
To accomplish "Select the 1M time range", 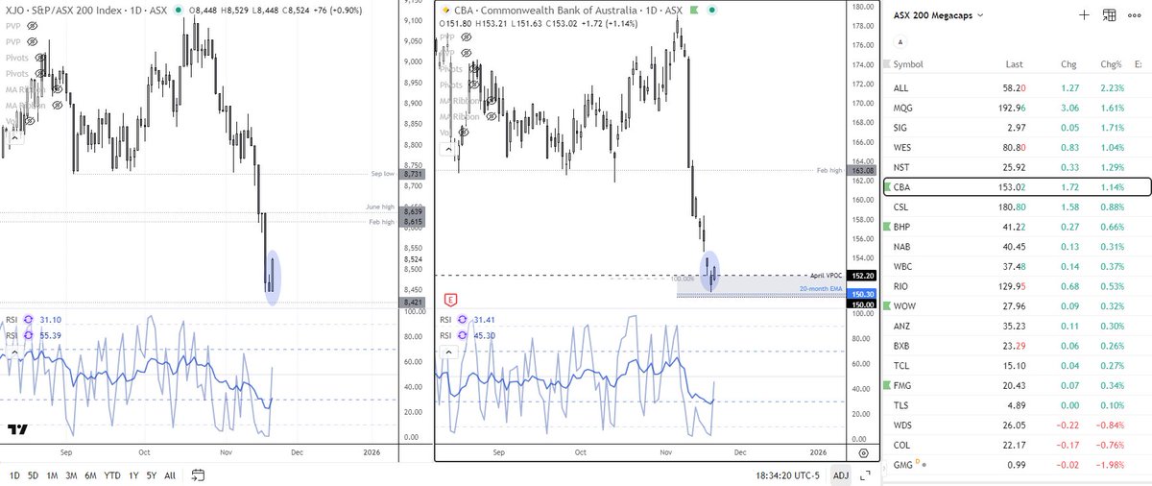I will pyautogui.click(x=52, y=474).
